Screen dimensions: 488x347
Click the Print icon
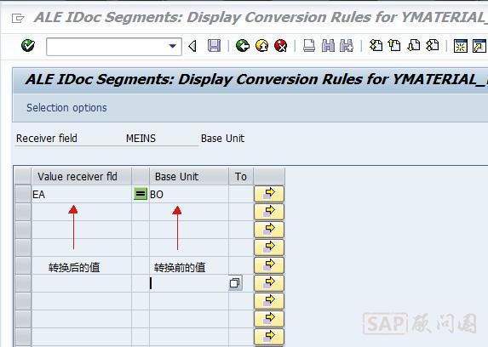click(x=309, y=46)
